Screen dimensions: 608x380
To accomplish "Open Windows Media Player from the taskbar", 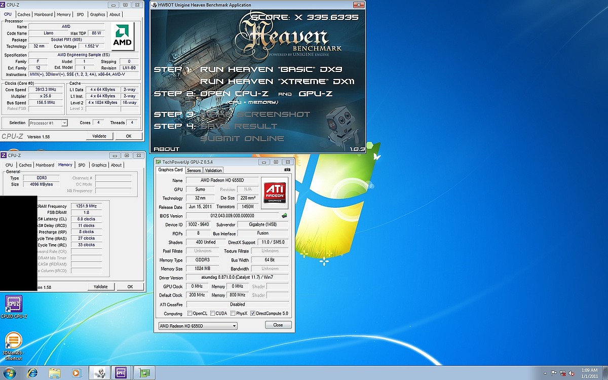I will click(x=76, y=373).
